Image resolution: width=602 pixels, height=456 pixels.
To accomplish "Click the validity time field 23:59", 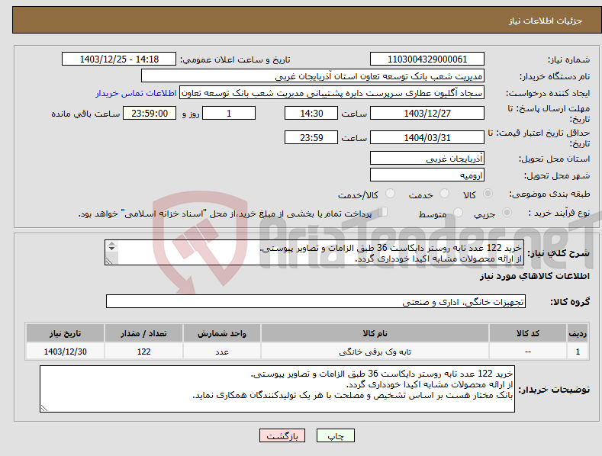I will [311, 137].
